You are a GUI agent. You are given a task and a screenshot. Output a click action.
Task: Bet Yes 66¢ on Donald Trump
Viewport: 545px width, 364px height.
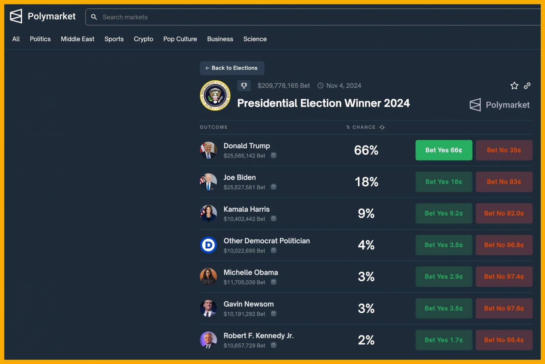click(x=443, y=150)
